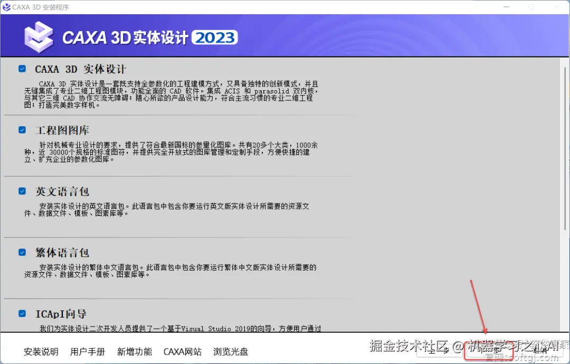Minimize the CAXA 3D installer window
The height and width of the screenshot is (364, 570).
pyautogui.click(x=506, y=7)
